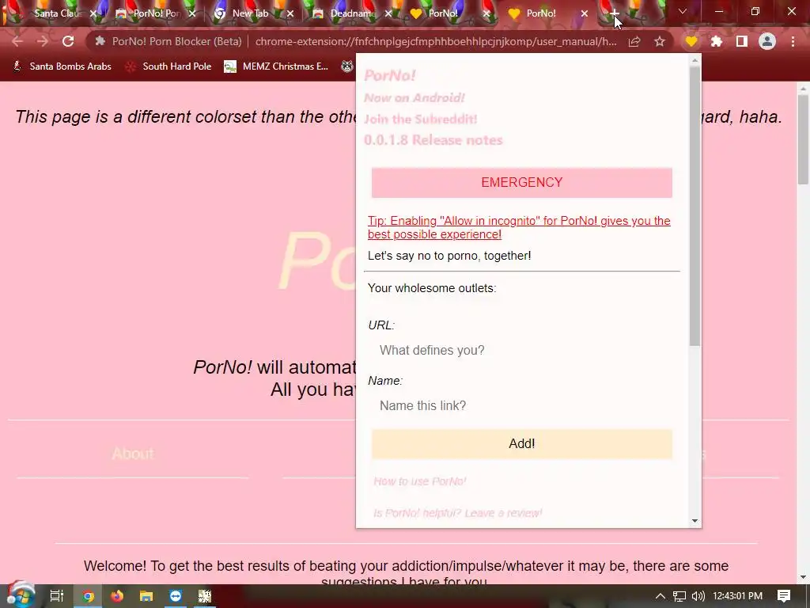The width and height of the screenshot is (810, 608).
Task: Open the Extensions puzzle icon
Action: click(x=717, y=41)
